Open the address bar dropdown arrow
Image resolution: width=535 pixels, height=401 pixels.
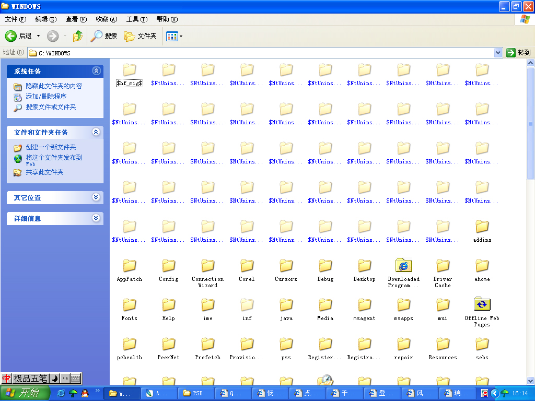click(498, 53)
